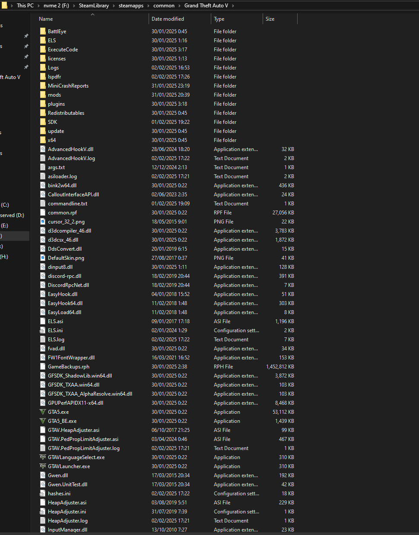
Task: Select the HeapAdjuster.ini file icon
Action: pos(43,511)
